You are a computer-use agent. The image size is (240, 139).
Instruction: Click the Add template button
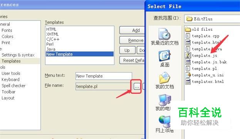coord(132,30)
